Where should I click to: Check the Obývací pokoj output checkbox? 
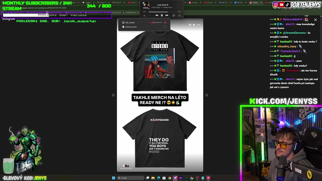165,27
